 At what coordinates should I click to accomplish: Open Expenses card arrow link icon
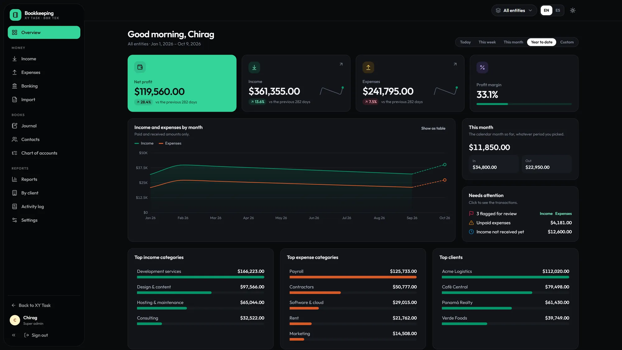click(455, 64)
